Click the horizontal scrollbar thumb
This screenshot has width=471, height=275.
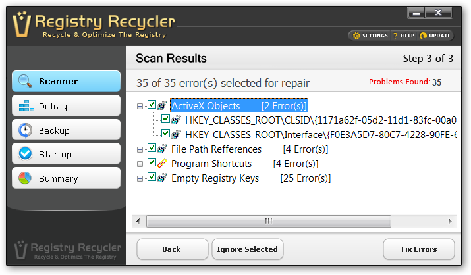pyautogui.click(x=269, y=221)
